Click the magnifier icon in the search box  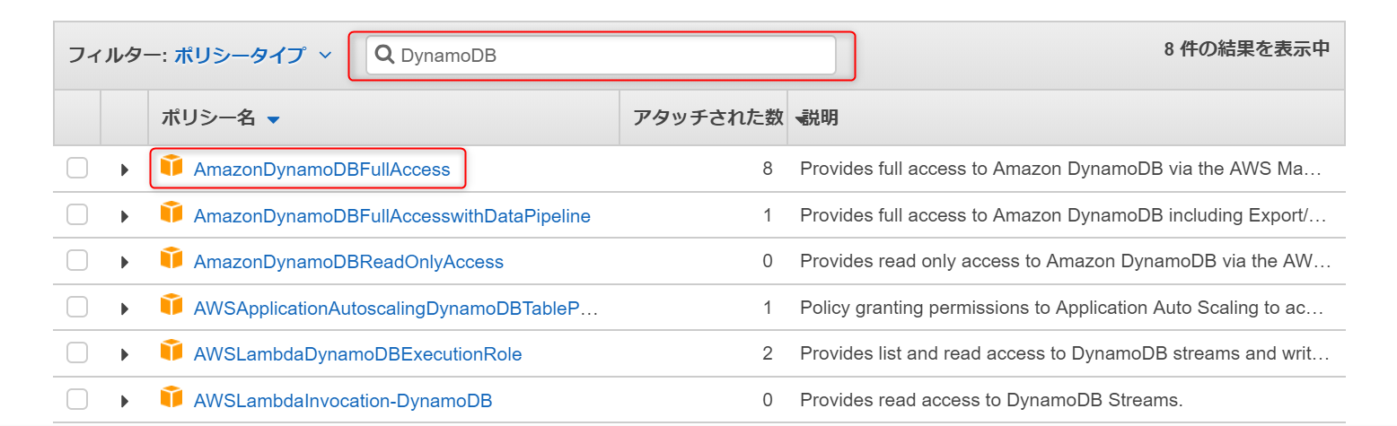(384, 55)
